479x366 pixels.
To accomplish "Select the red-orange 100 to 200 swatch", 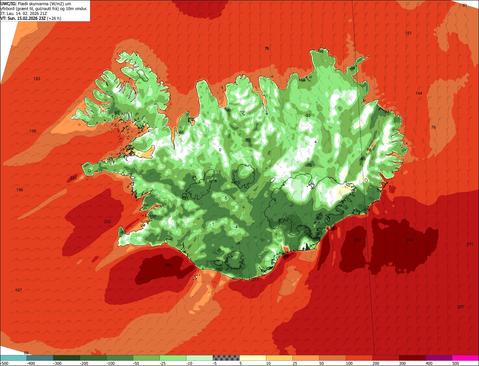I will click(359, 358).
